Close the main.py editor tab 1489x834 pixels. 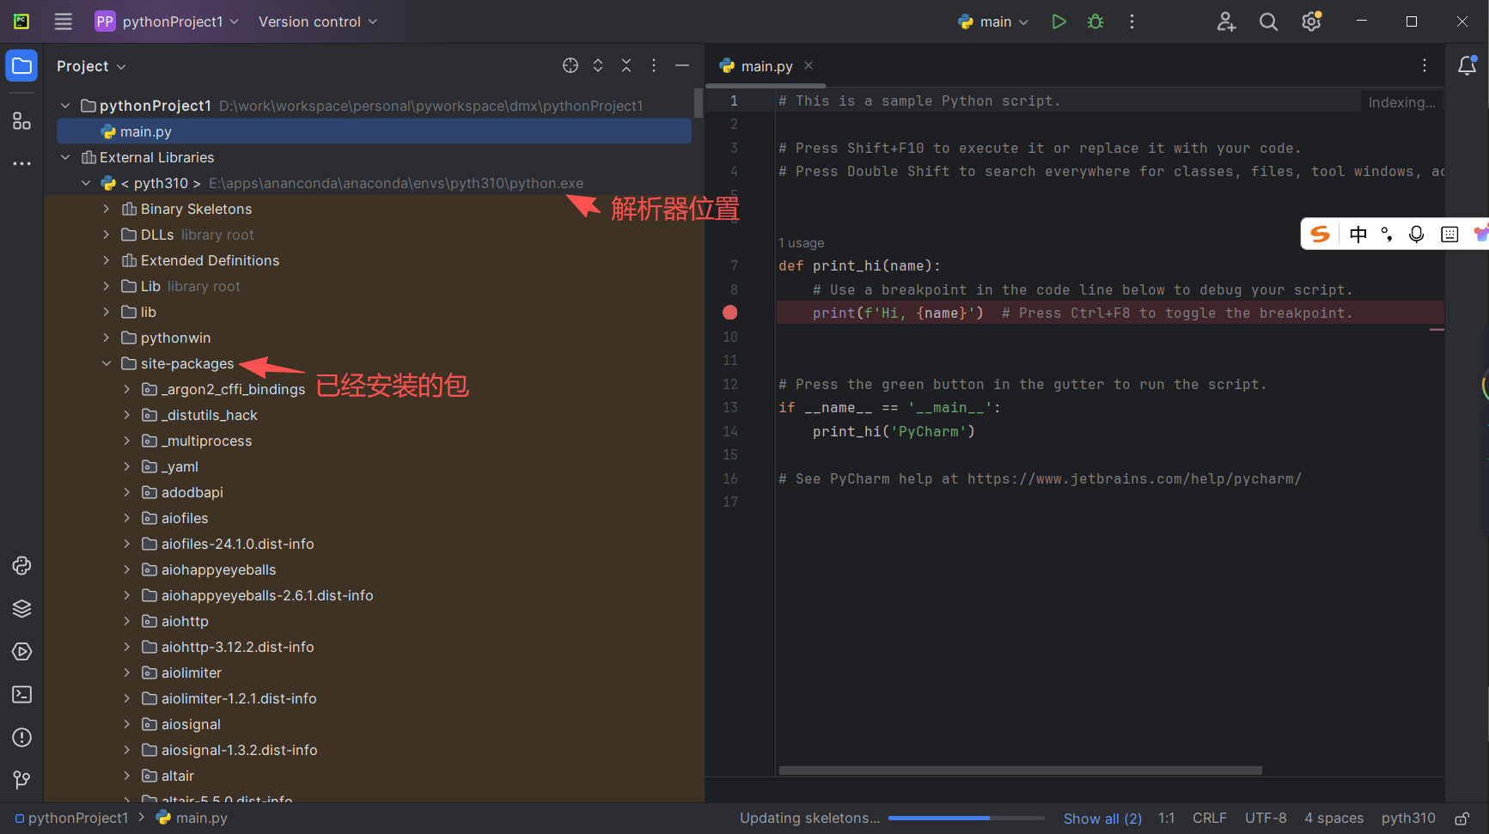point(809,65)
